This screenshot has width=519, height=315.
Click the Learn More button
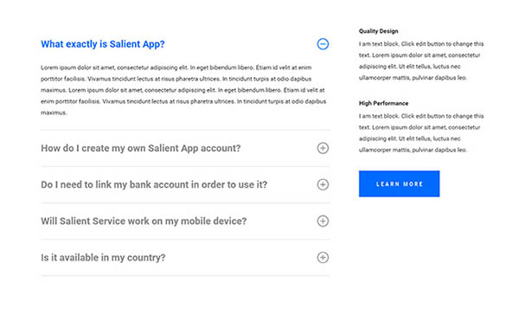pos(399,183)
